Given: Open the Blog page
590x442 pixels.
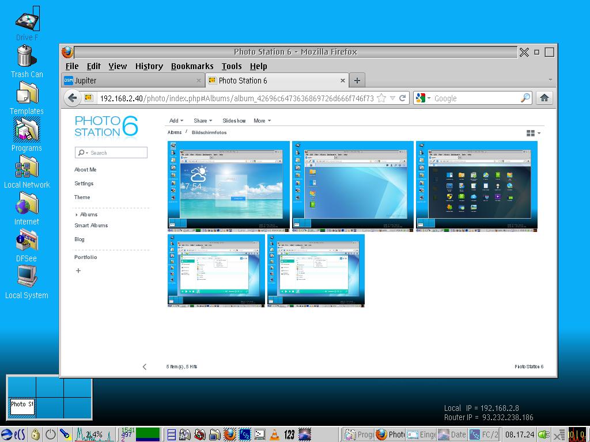Looking at the screenshot, I should [x=80, y=239].
